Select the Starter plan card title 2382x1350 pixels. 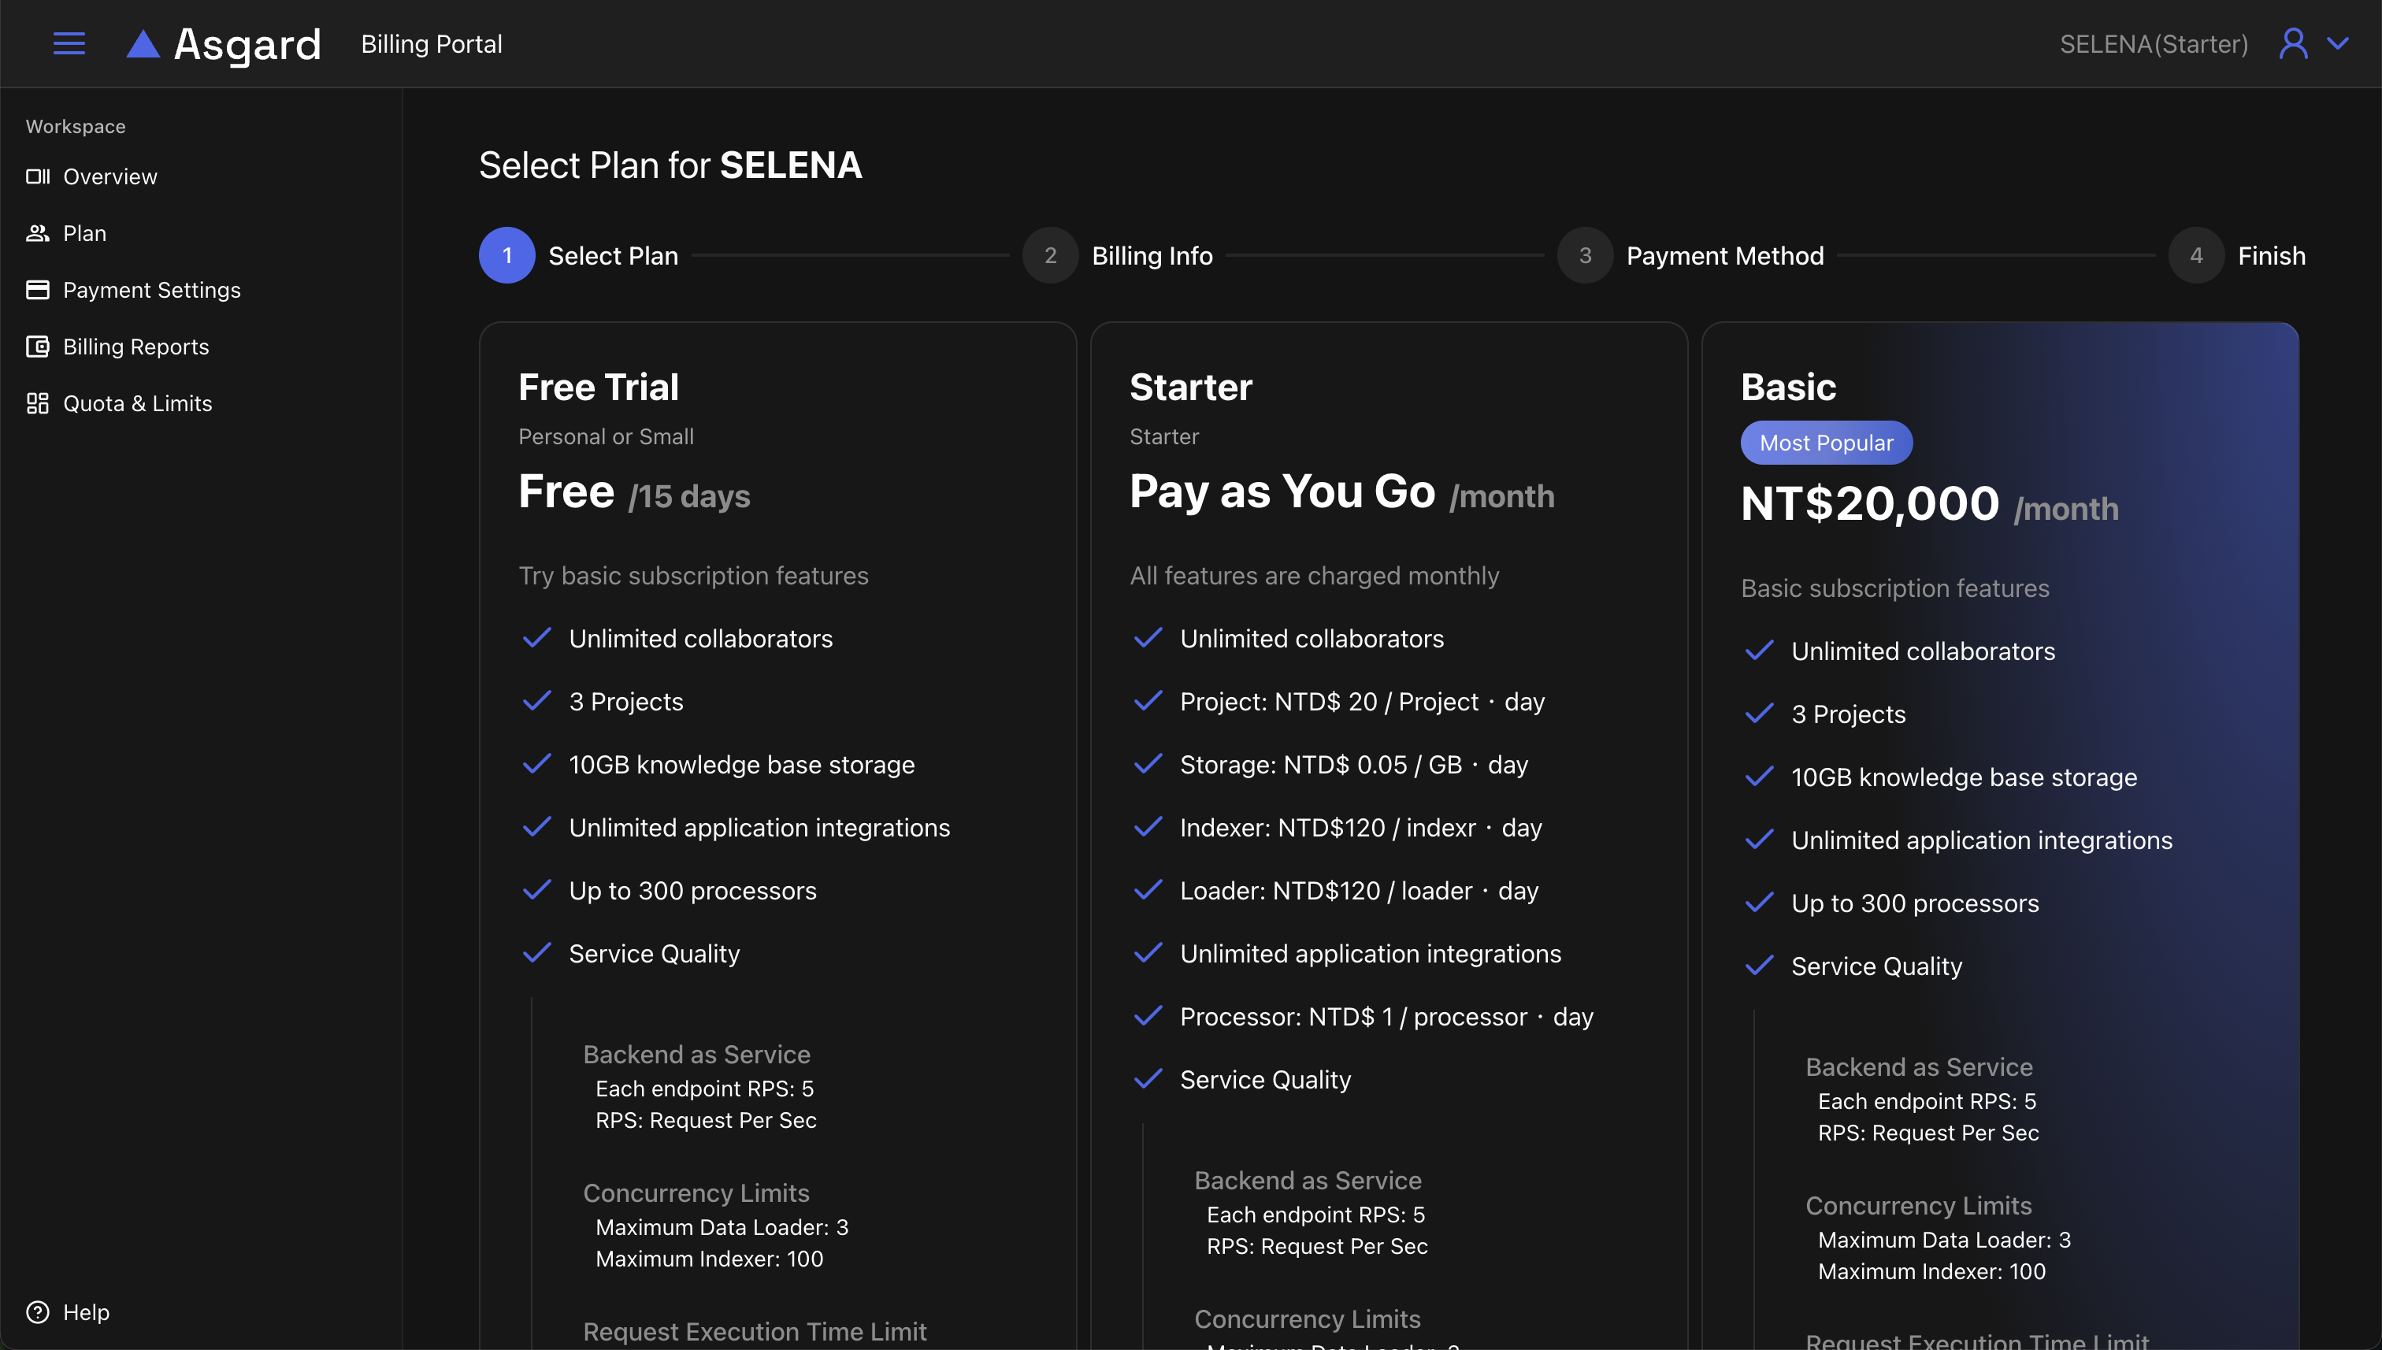click(1192, 387)
